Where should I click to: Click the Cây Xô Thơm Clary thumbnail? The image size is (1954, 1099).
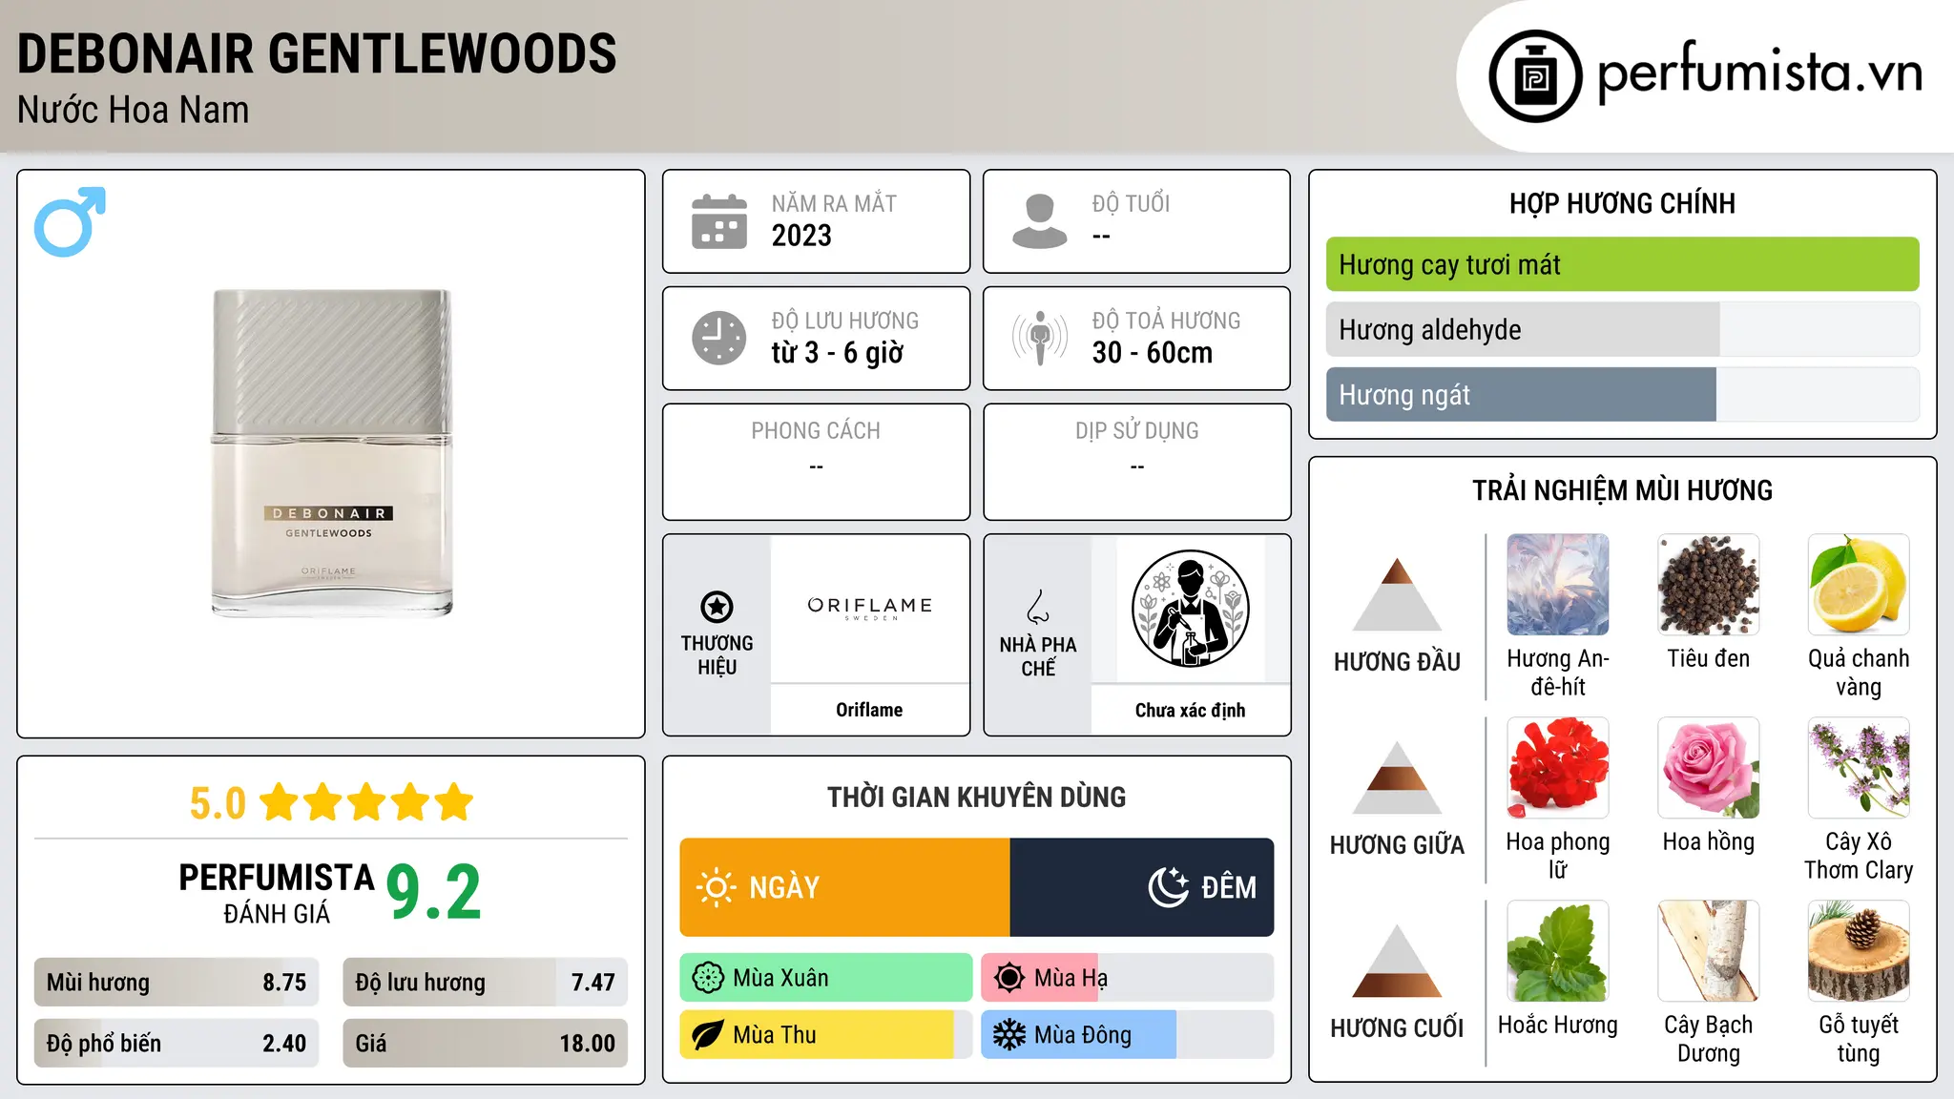[1859, 768]
